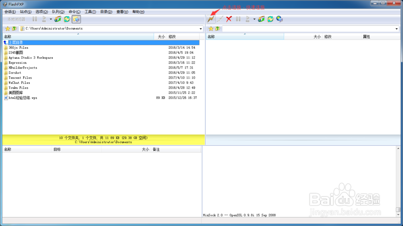Viewport: 403px width, 226px height.
Task: Click the queue pane 名称 column header
Action: pos(27,149)
